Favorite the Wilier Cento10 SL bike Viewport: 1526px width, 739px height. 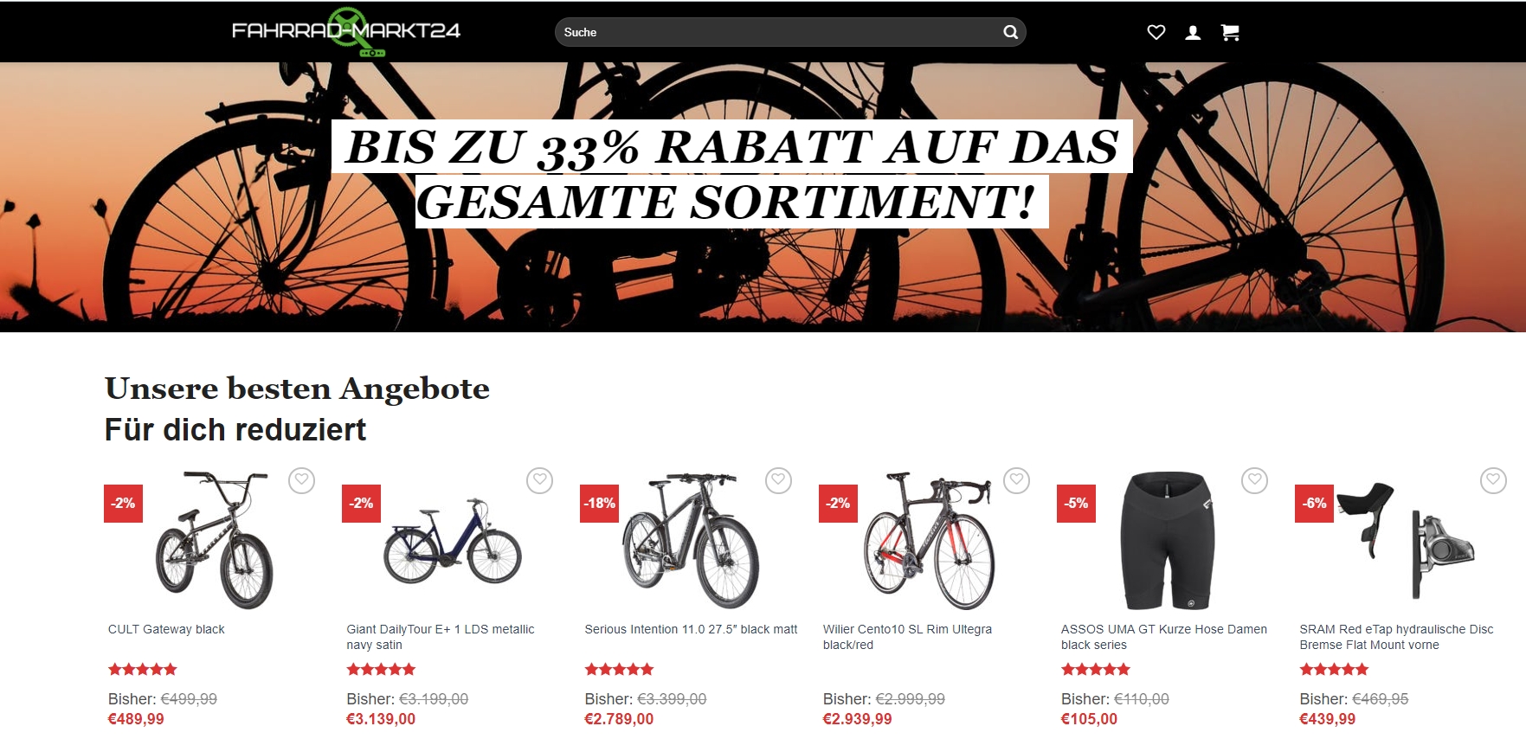click(x=1016, y=480)
